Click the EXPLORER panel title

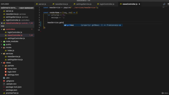pyautogui.click(x=5, y=4)
